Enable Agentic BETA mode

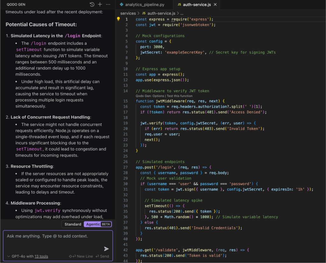pyautogui.click(x=98, y=224)
